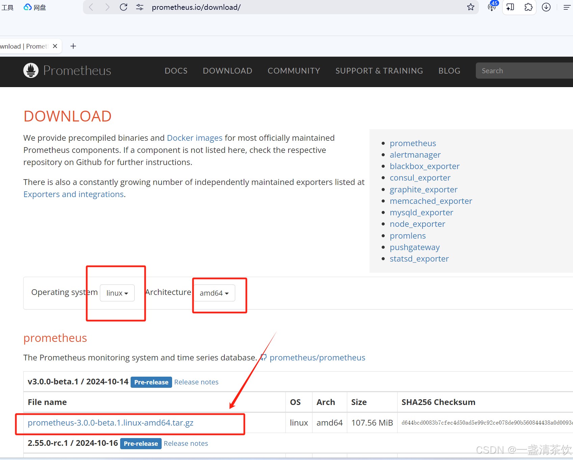This screenshot has height=460, width=573.
Task: Click the Prometheus flame logo
Action: point(31,71)
